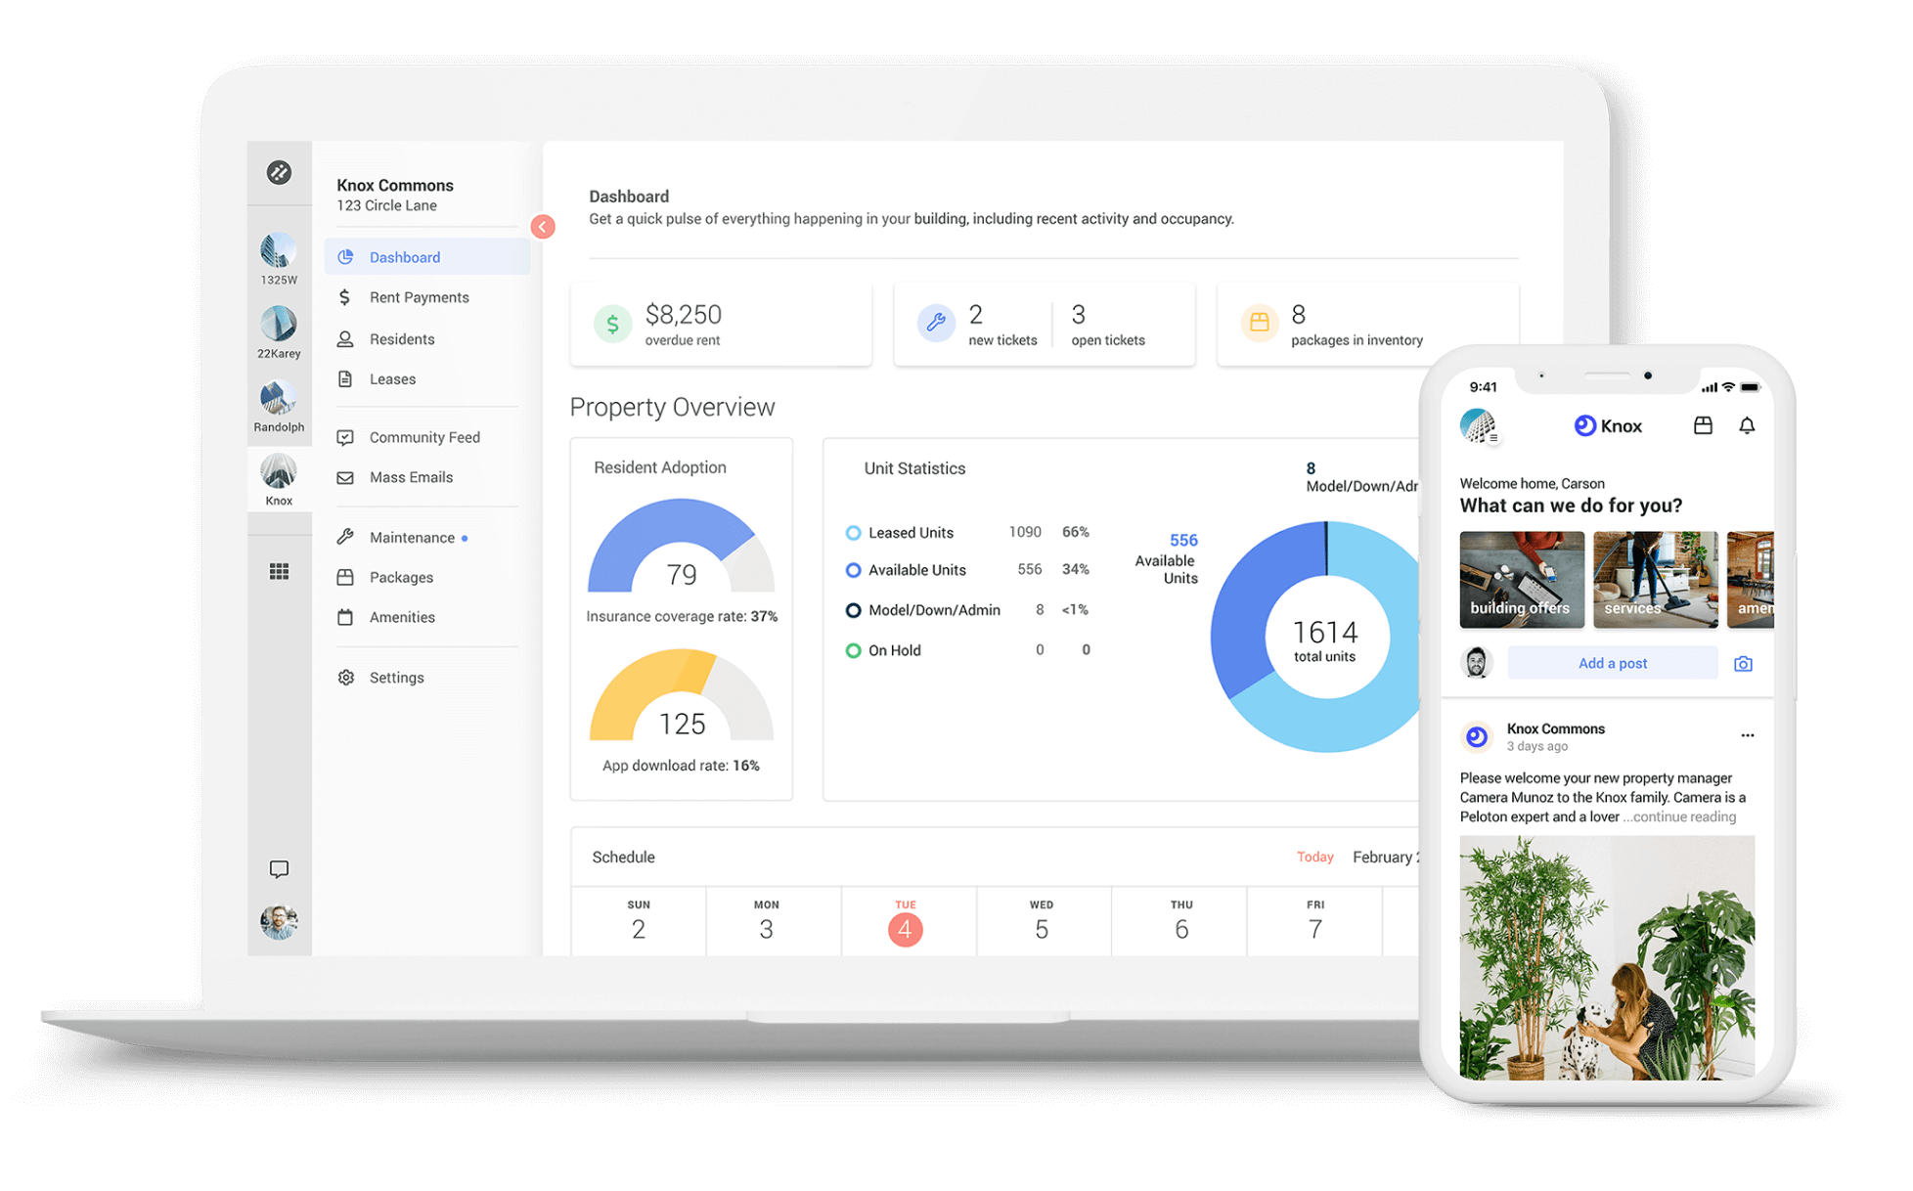The image size is (1913, 1191).
Task: Jump to Today in the schedule
Action: (1315, 856)
